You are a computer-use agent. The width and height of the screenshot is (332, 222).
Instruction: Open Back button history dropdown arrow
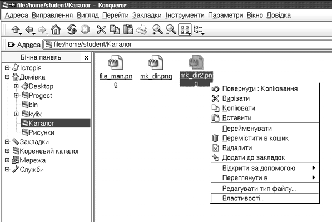coord(34,34)
